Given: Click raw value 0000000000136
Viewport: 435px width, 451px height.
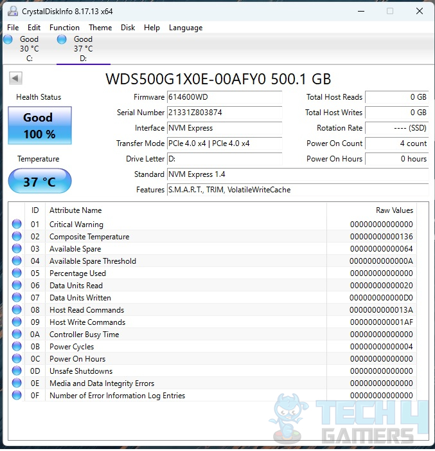Looking at the screenshot, I should coord(381,237).
